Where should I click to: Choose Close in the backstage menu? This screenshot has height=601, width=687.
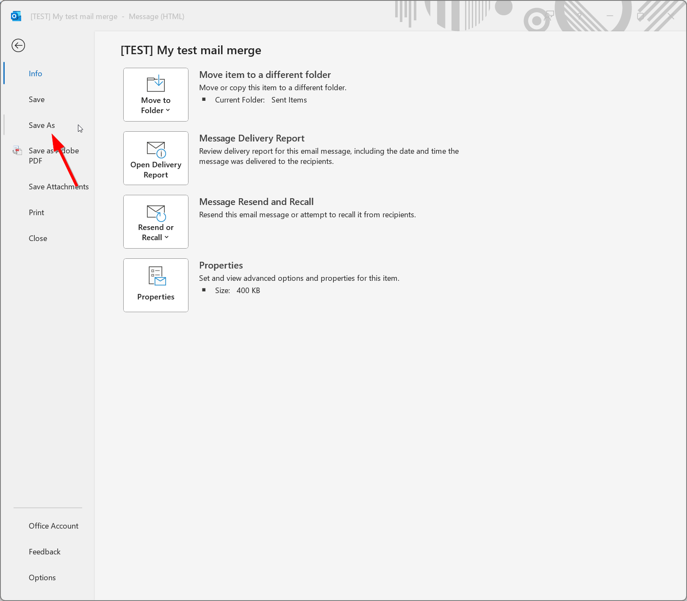[38, 238]
